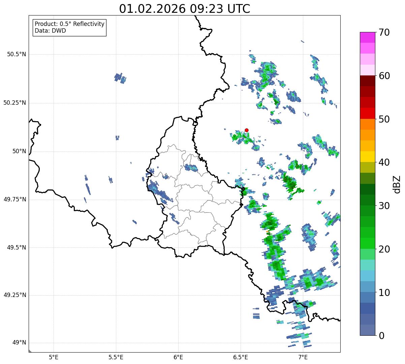Click the title '01.02.2026 09:23 UTC'
Screen dimensions: 405x364
tap(185, 9)
